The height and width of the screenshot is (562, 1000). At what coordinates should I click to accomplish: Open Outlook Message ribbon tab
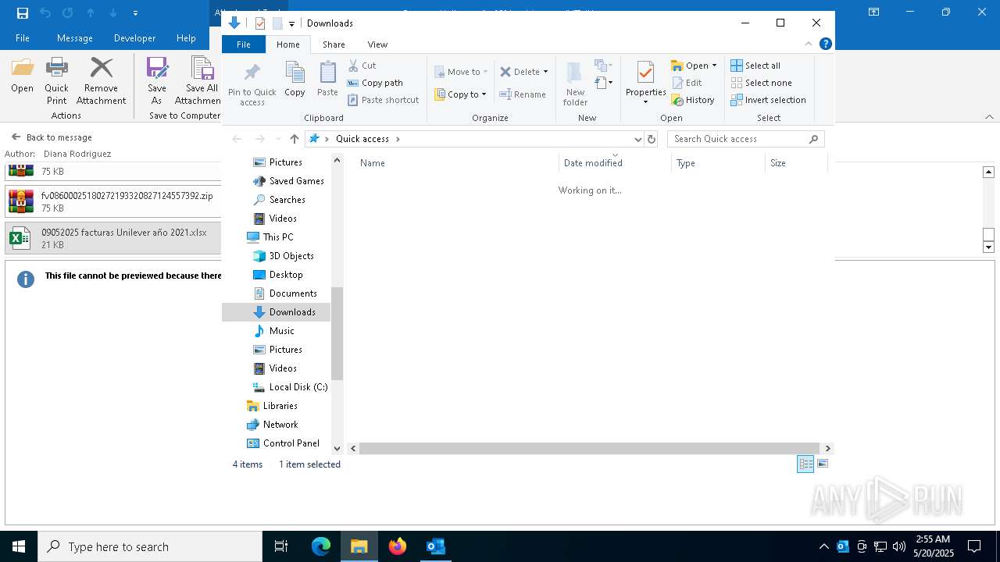coord(75,38)
